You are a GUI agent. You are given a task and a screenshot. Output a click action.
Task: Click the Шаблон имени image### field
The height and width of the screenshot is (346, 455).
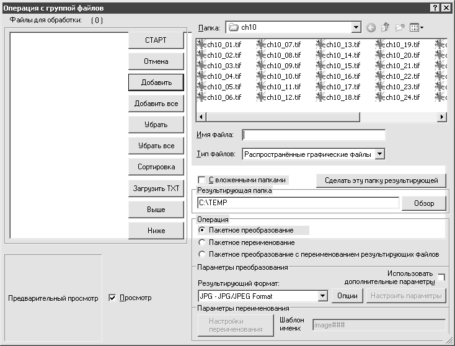(x=379, y=325)
